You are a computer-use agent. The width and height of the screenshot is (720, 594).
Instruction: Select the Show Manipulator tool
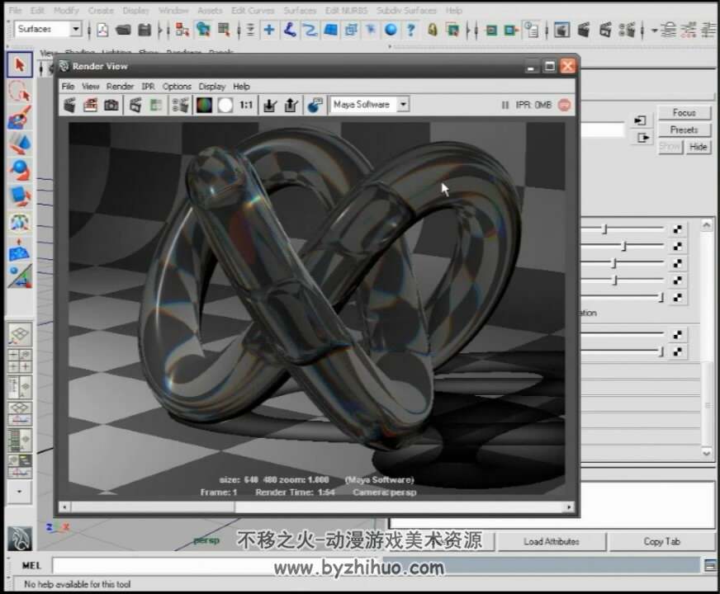pyautogui.click(x=20, y=276)
